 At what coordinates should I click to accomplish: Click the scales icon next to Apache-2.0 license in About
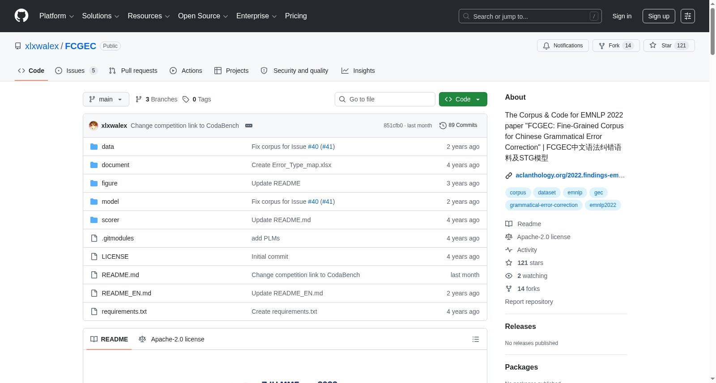(x=509, y=237)
